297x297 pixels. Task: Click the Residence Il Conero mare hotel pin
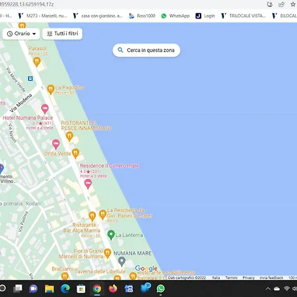pyautogui.click(x=88, y=184)
